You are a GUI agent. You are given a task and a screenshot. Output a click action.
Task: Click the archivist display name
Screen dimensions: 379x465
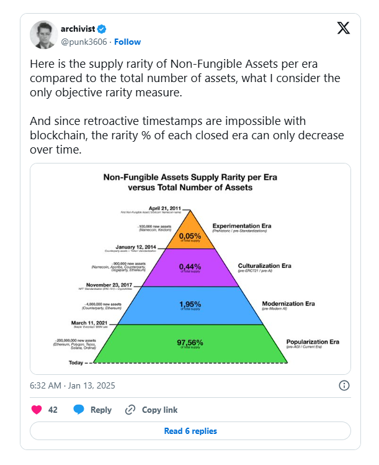coord(78,29)
